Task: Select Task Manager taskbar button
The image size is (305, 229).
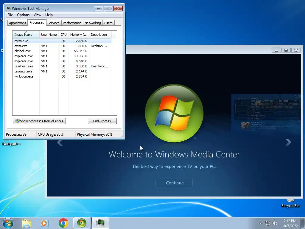Action: tap(100, 223)
